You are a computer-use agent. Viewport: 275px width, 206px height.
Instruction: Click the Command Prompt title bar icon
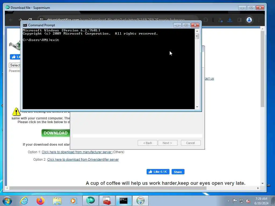[25, 25]
